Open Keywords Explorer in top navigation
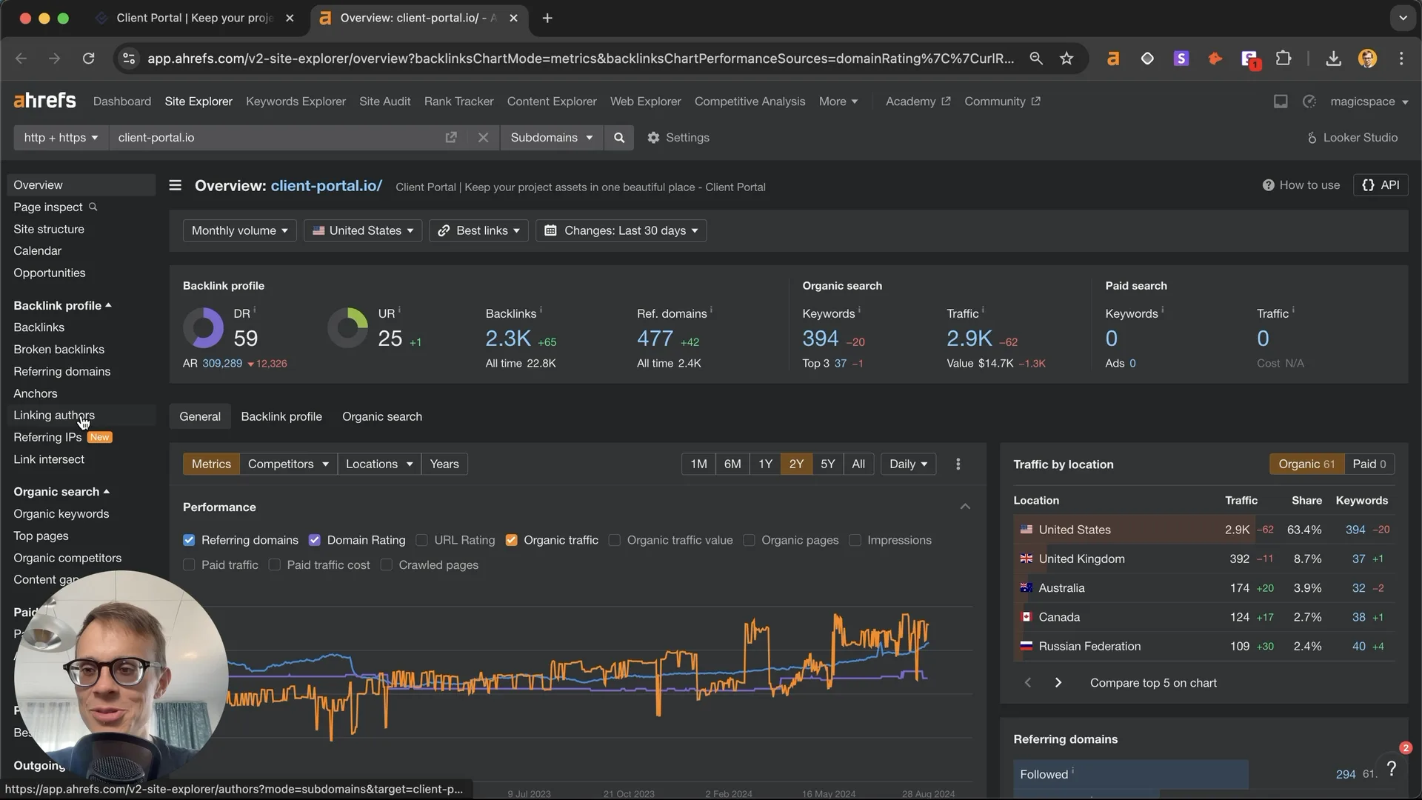Viewport: 1422px width, 800px height. click(x=296, y=101)
